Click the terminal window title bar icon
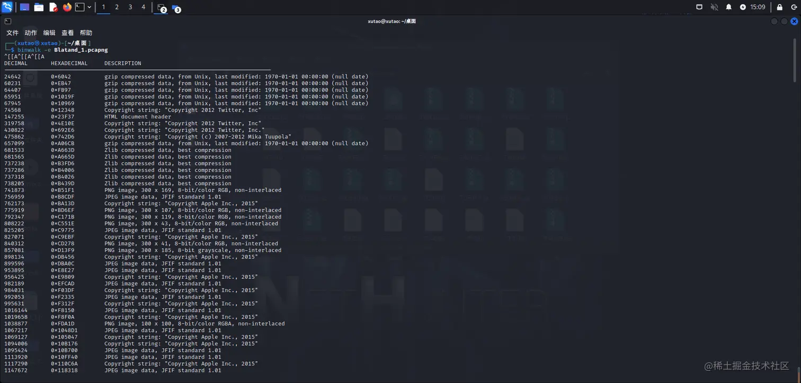801x383 pixels. coord(7,21)
